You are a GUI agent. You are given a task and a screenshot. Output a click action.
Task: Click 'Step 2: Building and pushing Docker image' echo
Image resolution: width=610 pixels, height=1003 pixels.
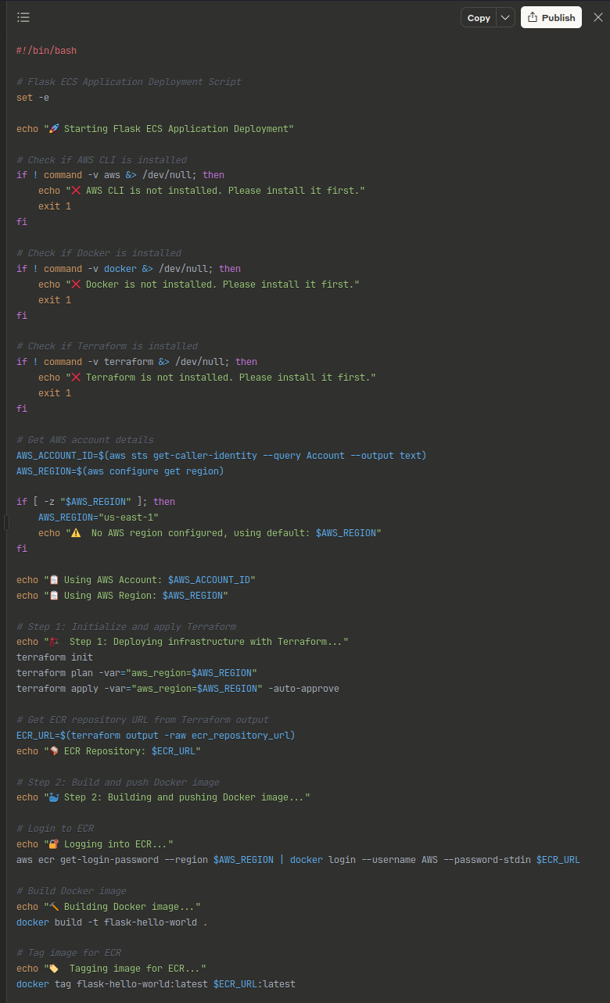tap(163, 797)
